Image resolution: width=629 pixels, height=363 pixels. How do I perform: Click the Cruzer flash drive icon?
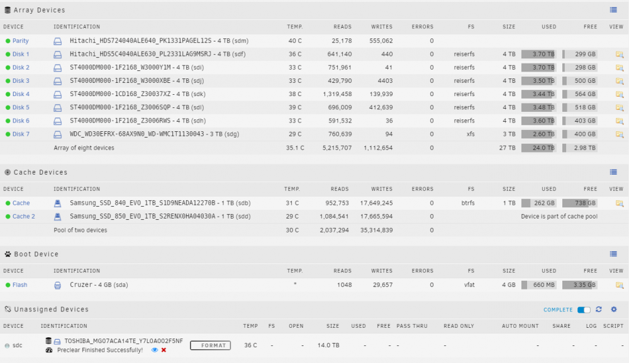(x=58, y=285)
